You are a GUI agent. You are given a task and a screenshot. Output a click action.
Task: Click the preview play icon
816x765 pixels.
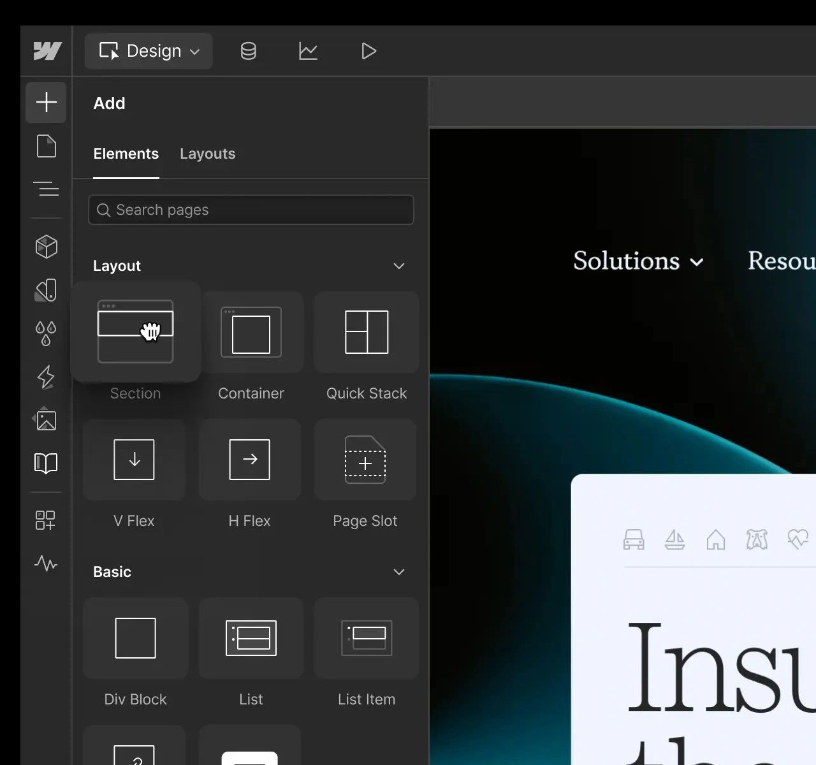coord(368,51)
